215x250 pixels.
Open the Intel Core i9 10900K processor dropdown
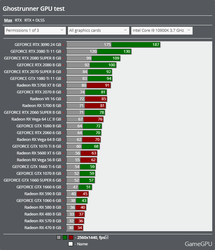pyautogui.click(x=162, y=31)
